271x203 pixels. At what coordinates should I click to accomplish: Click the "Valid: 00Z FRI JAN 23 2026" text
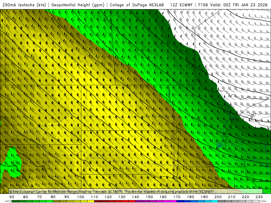(x=239, y=5)
